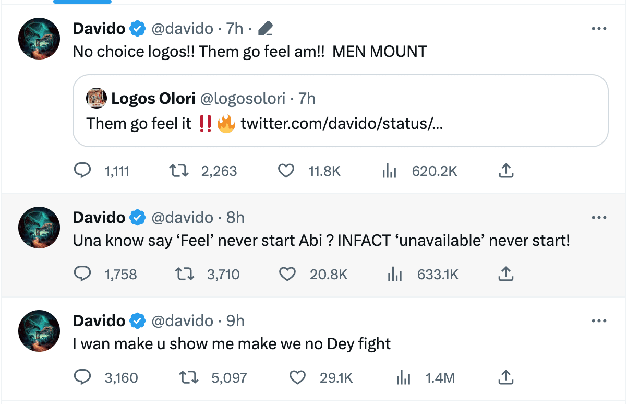Share the 'unavailable never start' tweet
The width and height of the screenshot is (627, 404).
click(x=507, y=274)
